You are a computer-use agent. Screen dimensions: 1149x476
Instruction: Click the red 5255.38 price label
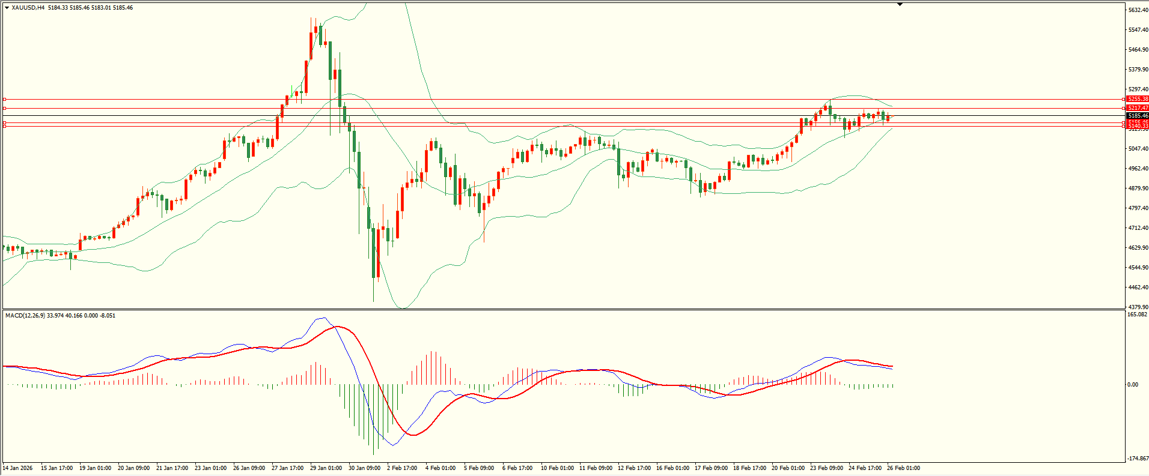tap(1138, 99)
